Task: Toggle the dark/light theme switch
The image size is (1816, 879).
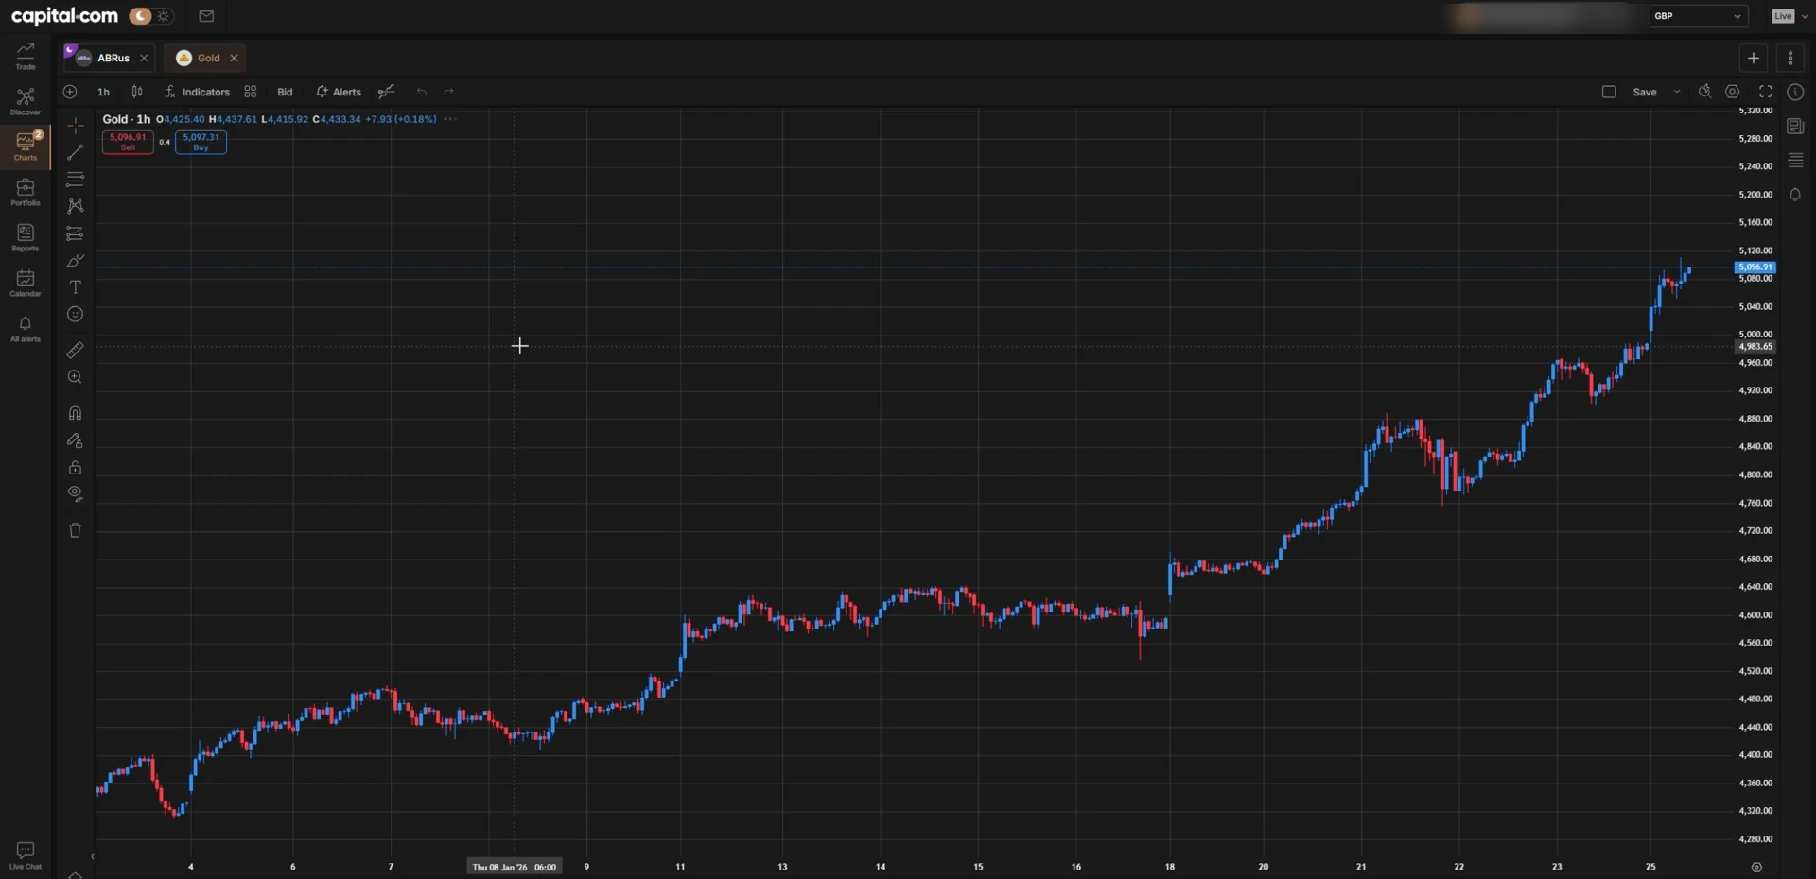Action: pos(151,16)
